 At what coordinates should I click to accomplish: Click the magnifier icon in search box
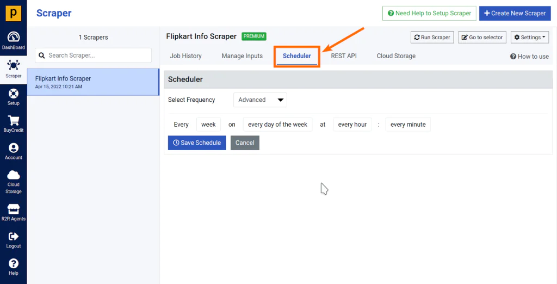pyautogui.click(x=41, y=55)
